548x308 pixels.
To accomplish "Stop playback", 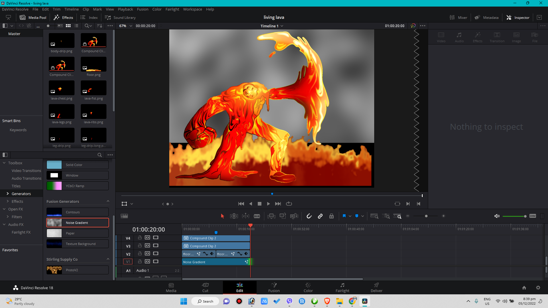I will pos(259,204).
